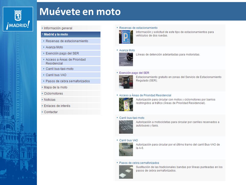The image size is (246, 185).
Task: Open Carril bus VAO sidebar entry
Action: tap(71, 75)
